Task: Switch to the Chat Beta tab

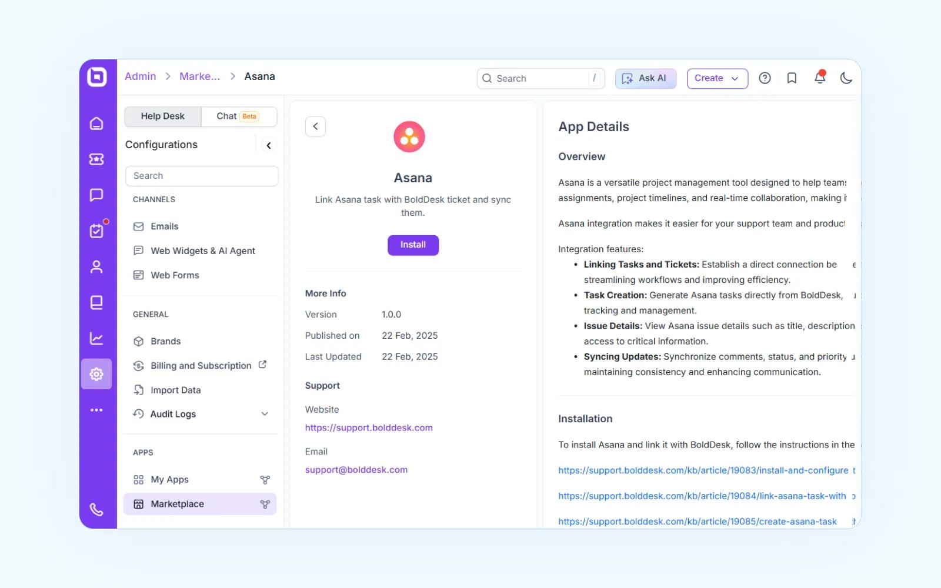Action: point(238,116)
